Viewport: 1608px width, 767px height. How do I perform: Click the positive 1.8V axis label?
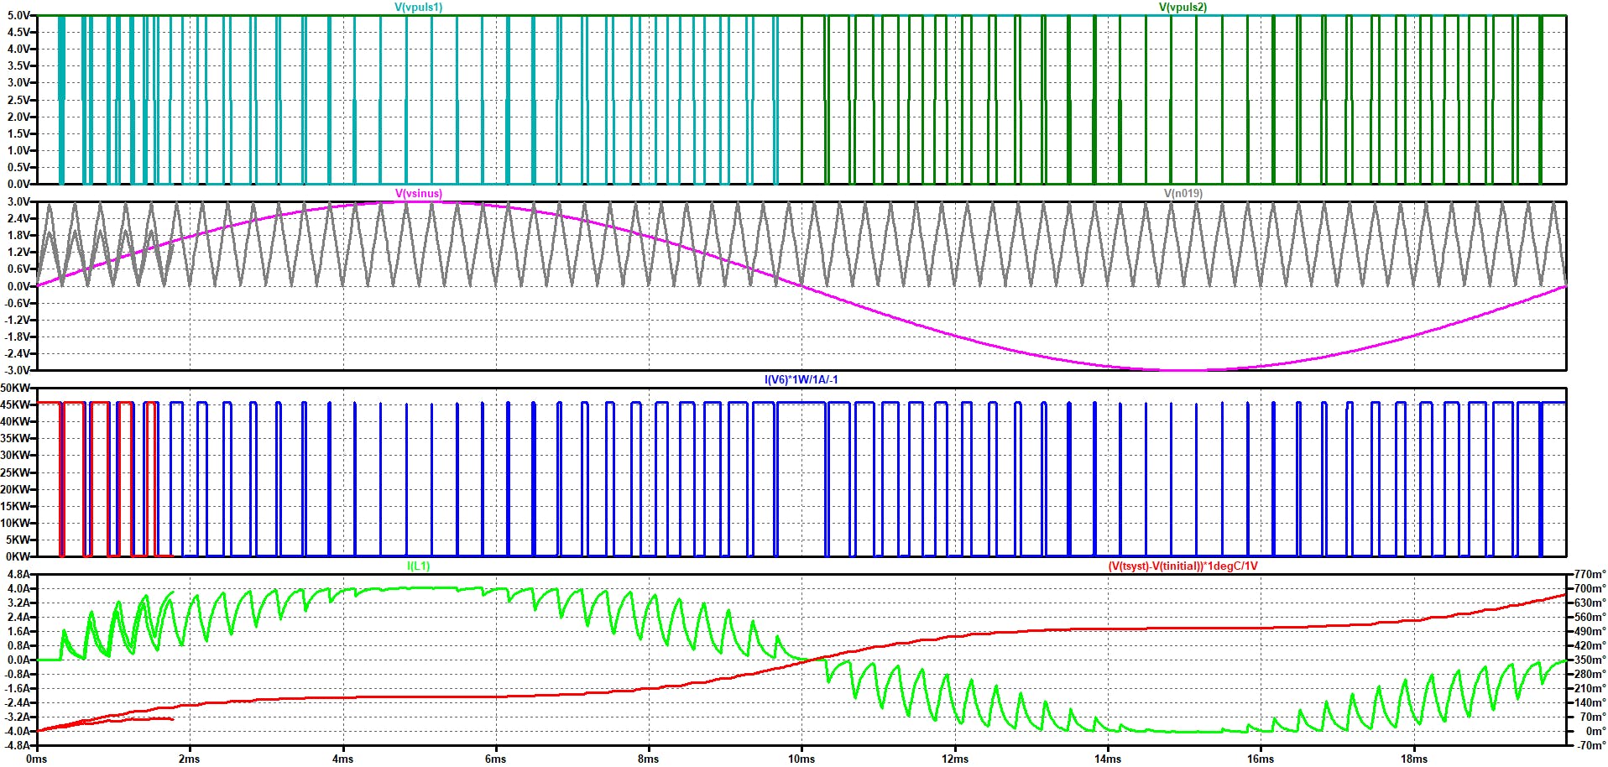tap(18, 235)
